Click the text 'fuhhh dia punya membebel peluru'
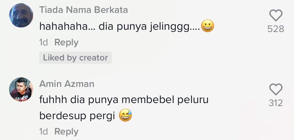Image resolution: width=294 pixels, height=140 pixels. tap(124, 100)
